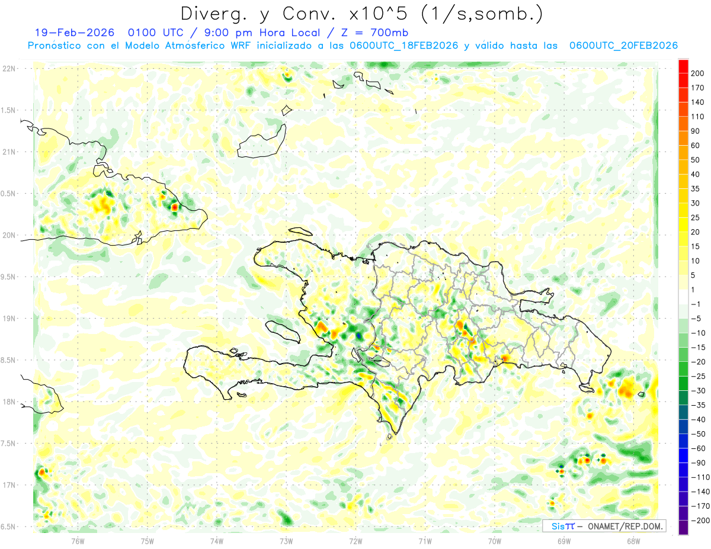The height and width of the screenshot is (549, 711).
Task: Click the orange swatch between 60 and 90
Action: click(x=683, y=139)
